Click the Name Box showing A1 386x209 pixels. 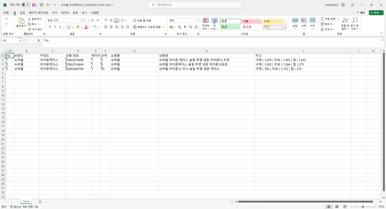point(12,40)
